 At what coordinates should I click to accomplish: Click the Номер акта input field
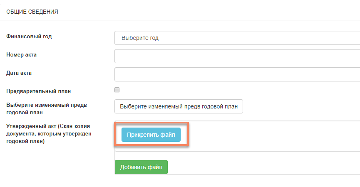pyautogui.click(x=237, y=56)
